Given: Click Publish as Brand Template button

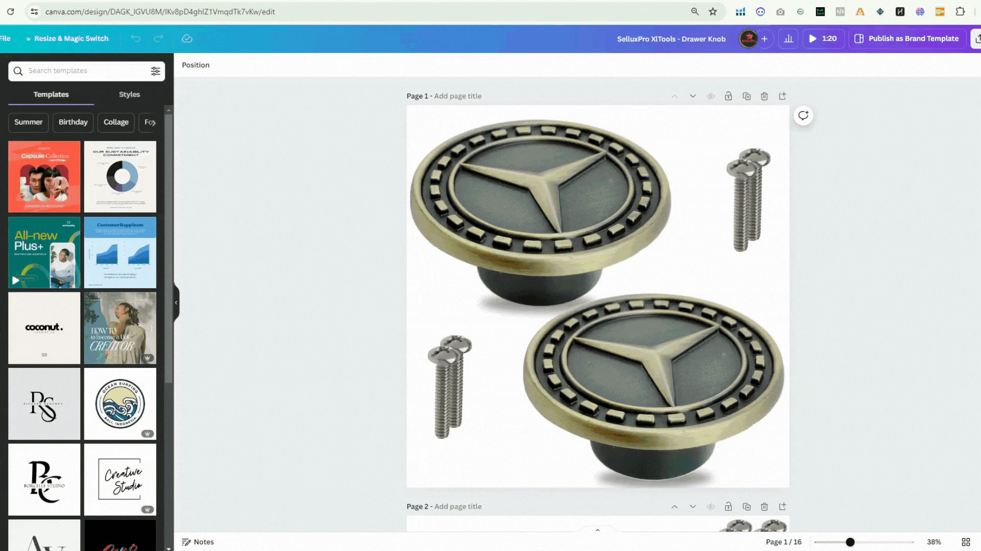Looking at the screenshot, I should coord(907,38).
